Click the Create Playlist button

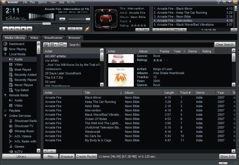tap(86, 156)
